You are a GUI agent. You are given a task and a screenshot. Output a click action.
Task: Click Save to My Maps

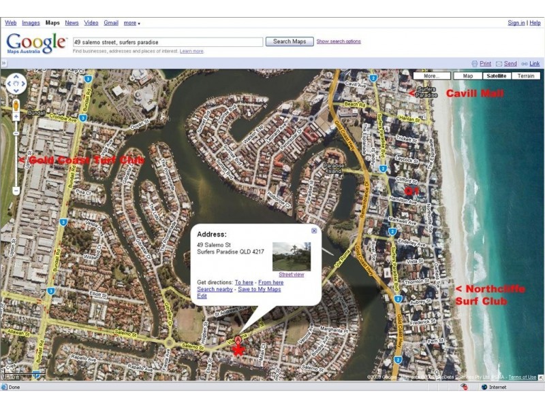click(x=260, y=289)
